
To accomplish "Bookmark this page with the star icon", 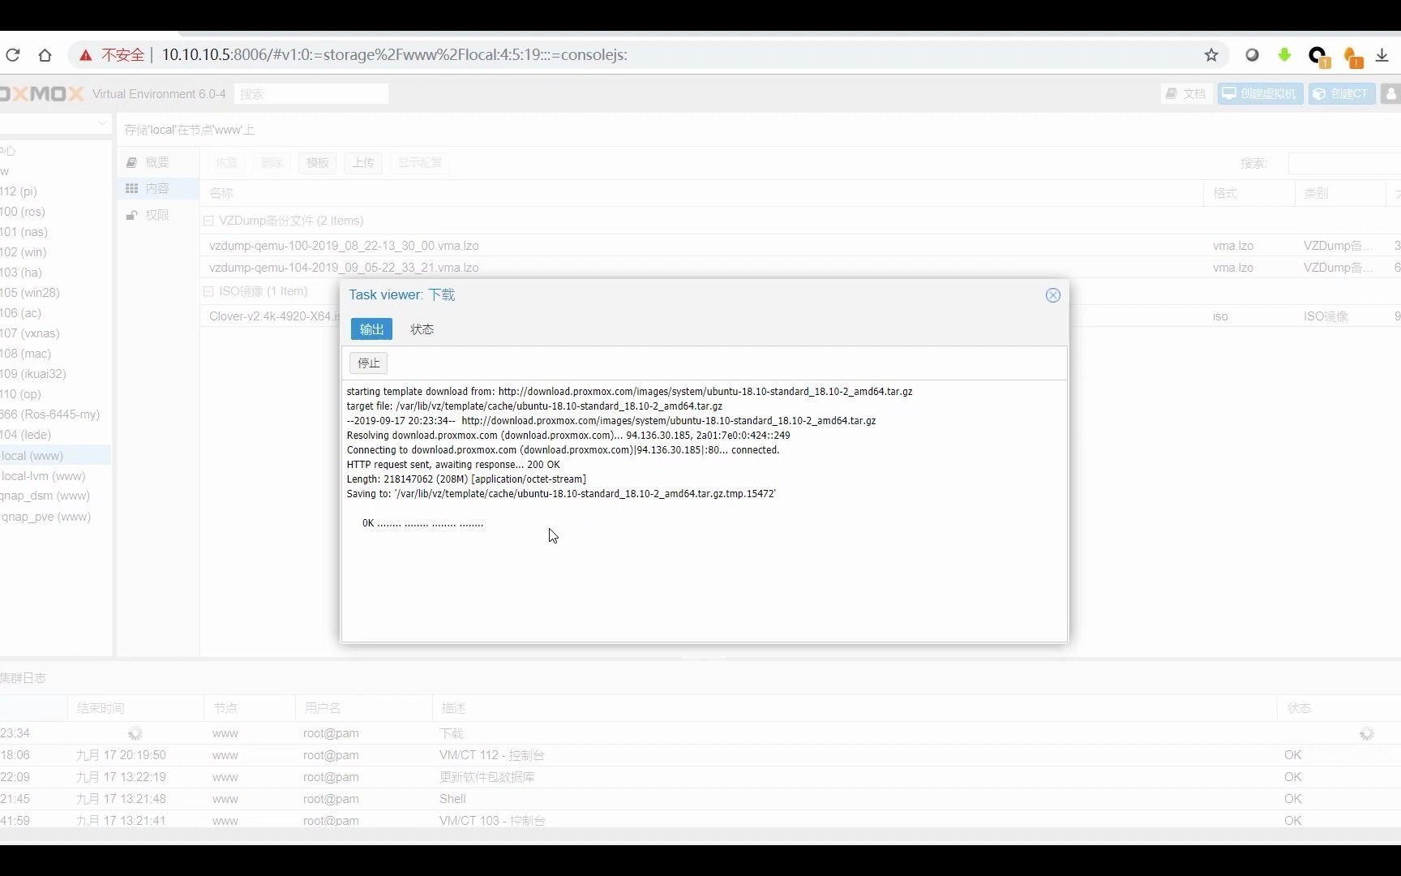I will point(1211,55).
